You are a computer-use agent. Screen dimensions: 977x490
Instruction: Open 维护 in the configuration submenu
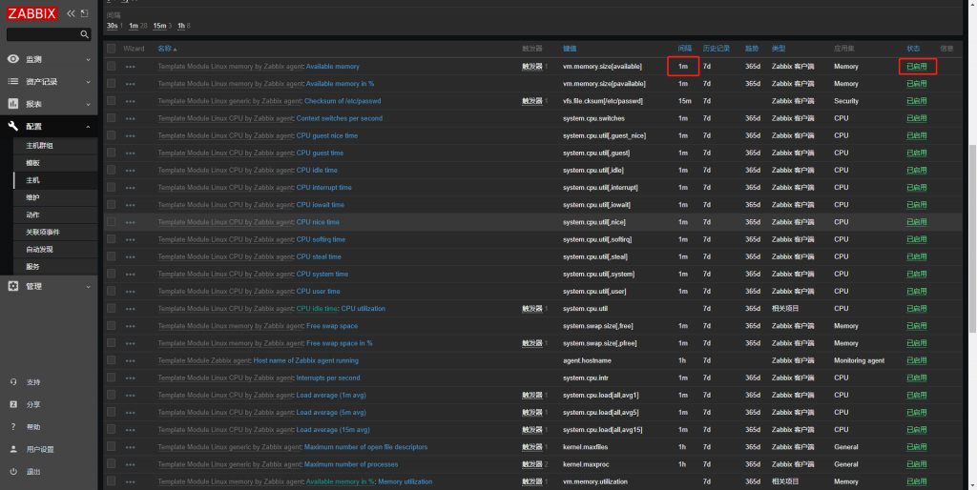click(32, 198)
